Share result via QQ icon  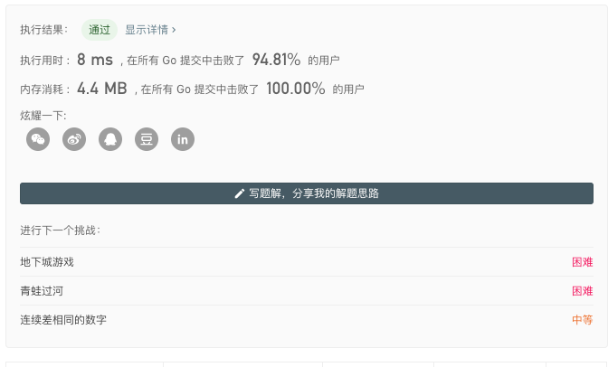110,139
